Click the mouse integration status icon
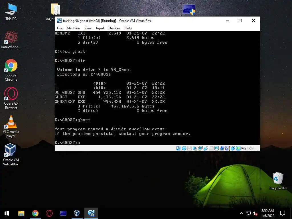 (x=233, y=148)
